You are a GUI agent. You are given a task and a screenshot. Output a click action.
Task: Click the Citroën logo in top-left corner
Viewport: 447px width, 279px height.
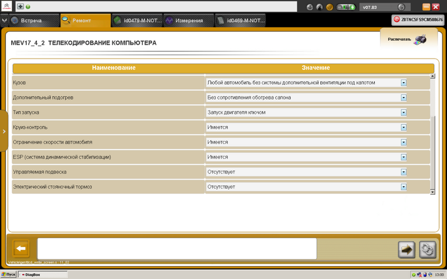[x=7, y=7]
